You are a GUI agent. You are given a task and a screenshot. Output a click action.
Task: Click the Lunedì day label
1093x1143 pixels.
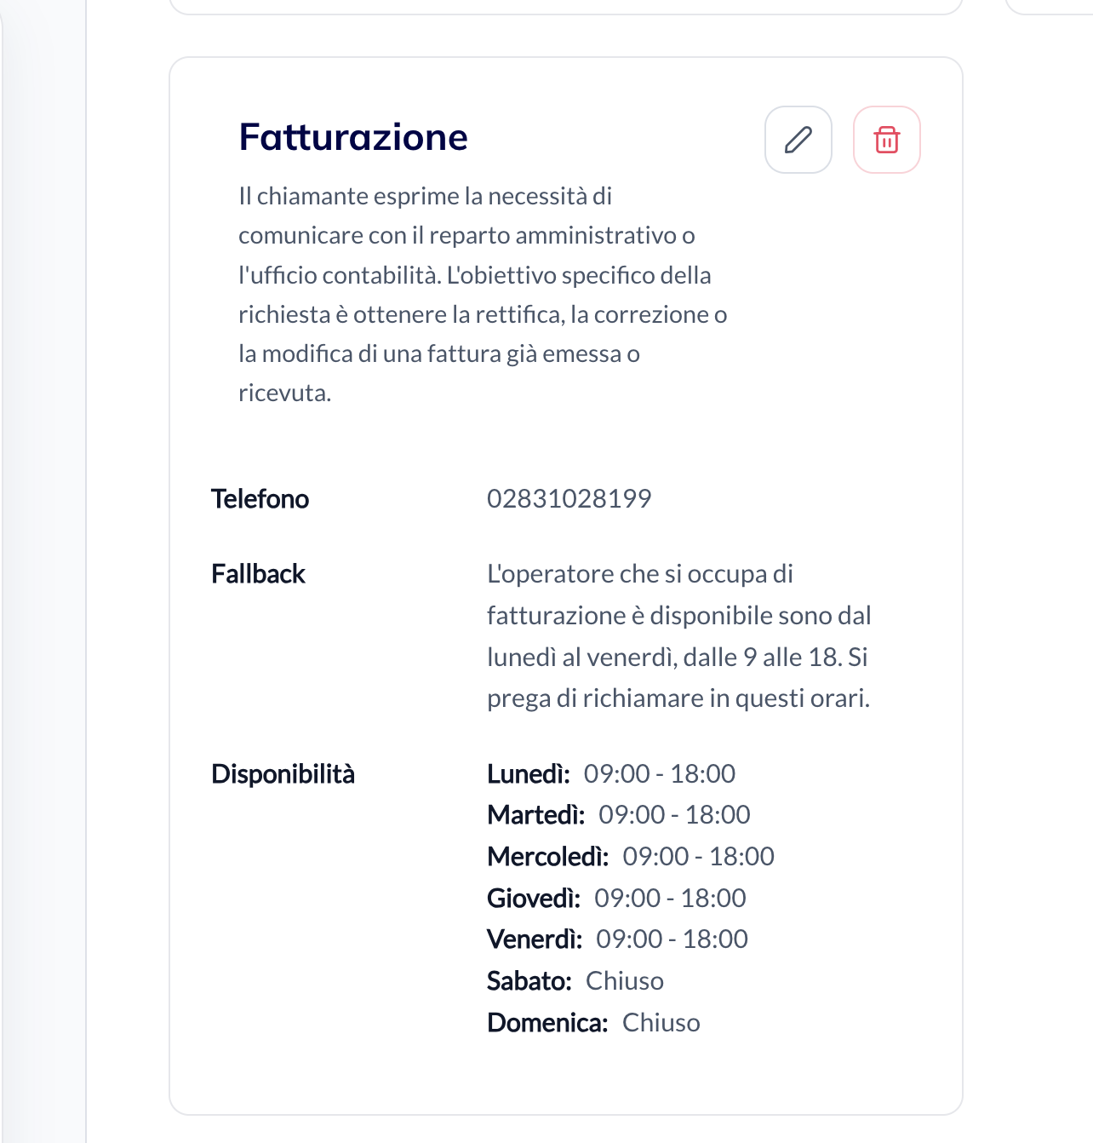[x=528, y=774]
